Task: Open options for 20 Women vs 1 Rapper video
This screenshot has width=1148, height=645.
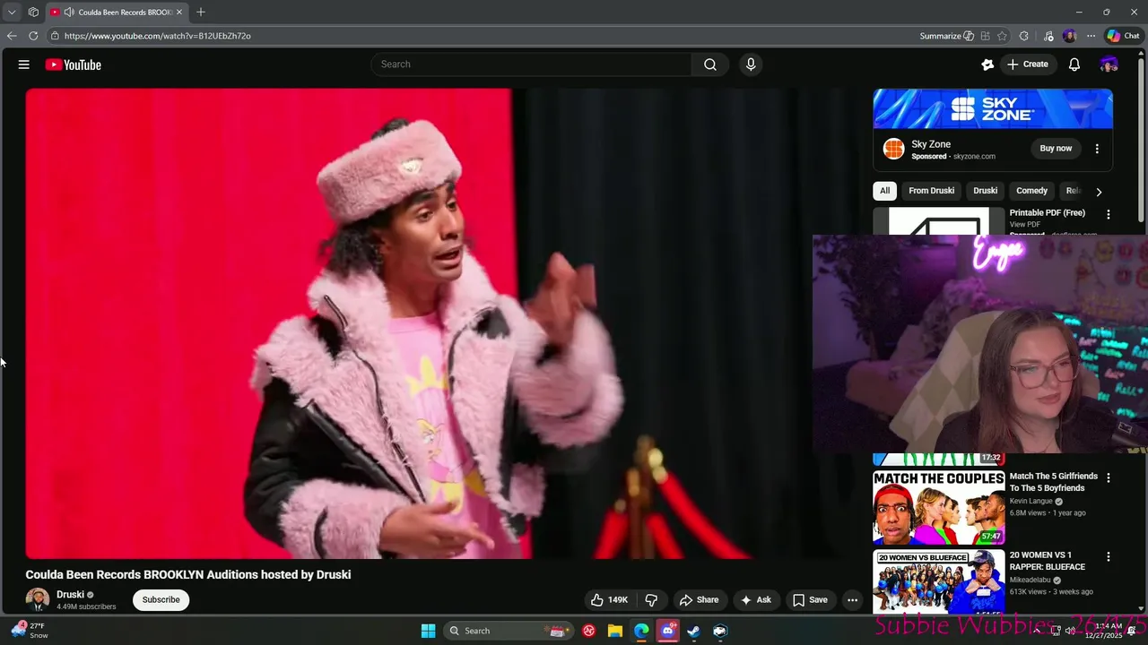Action: click(1109, 557)
